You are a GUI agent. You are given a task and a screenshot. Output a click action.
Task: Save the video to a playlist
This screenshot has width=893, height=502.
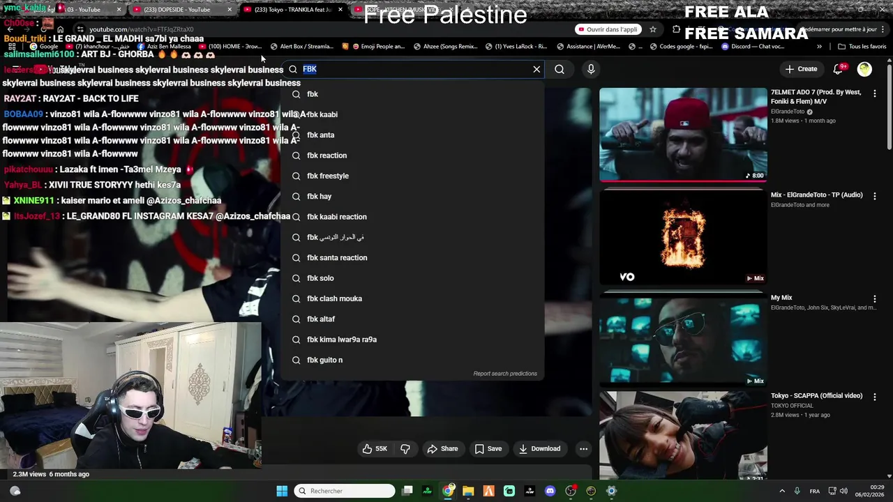coord(488,449)
